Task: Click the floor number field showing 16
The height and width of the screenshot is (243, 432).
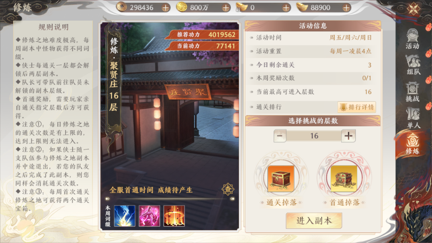Action: (x=314, y=136)
